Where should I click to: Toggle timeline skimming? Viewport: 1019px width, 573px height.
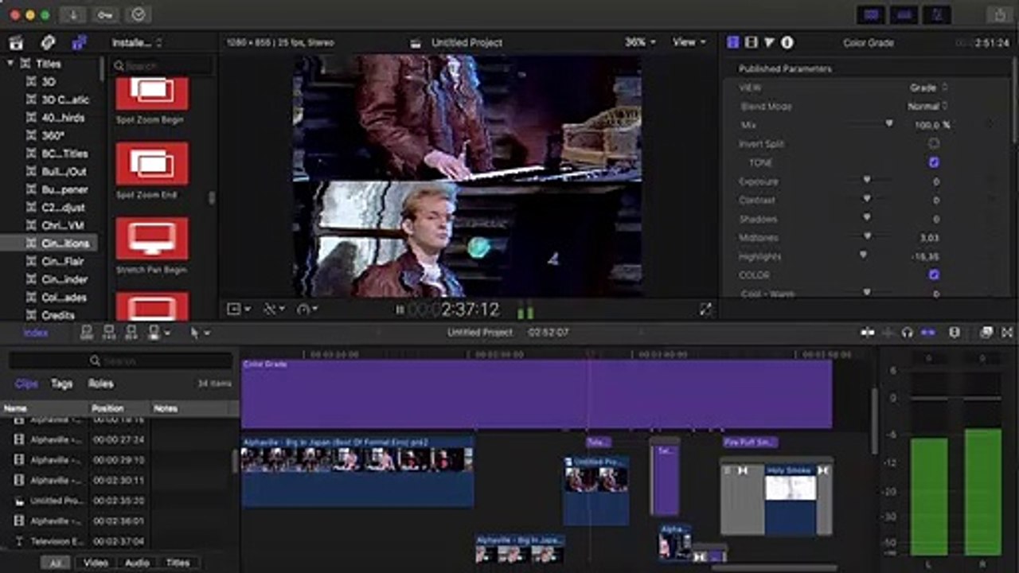pyautogui.click(x=868, y=333)
